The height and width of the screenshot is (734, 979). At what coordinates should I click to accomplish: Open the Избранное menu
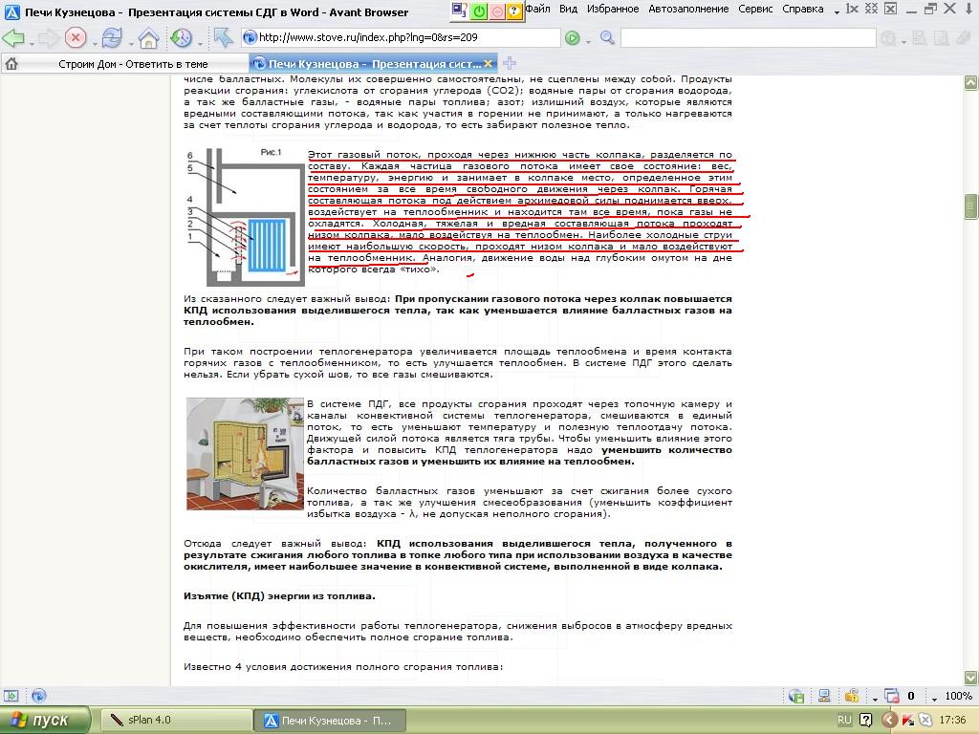pos(612,10)
